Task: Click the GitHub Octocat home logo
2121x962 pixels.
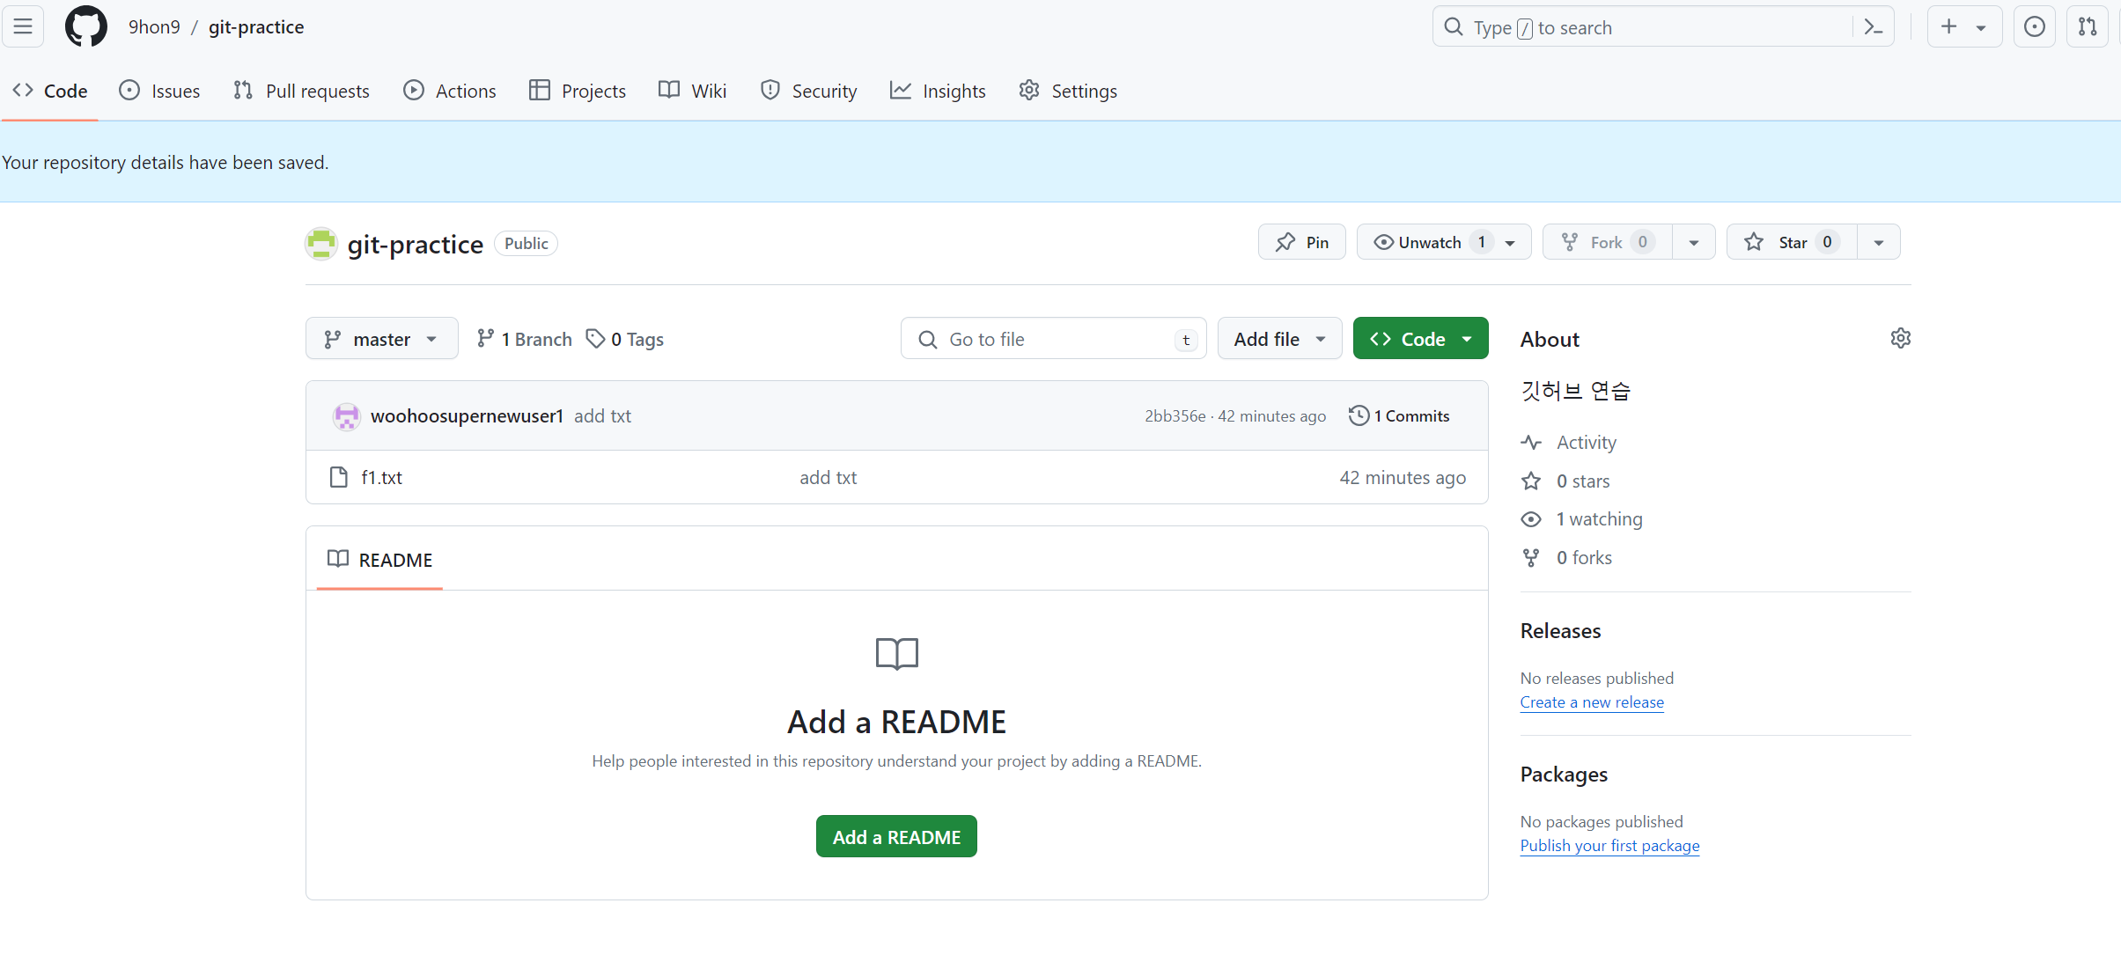Action: tap(85, 26)
